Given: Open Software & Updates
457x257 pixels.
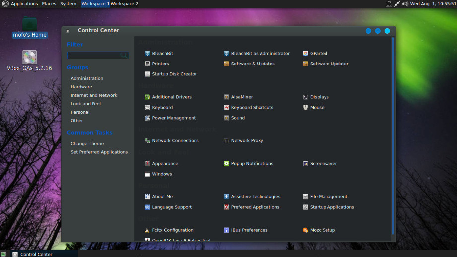Looking at the screenshot, I should [x=249, y=64].
